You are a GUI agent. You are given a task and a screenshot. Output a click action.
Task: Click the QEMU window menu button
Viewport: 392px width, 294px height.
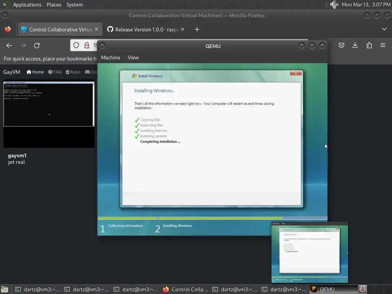point(102,46)
